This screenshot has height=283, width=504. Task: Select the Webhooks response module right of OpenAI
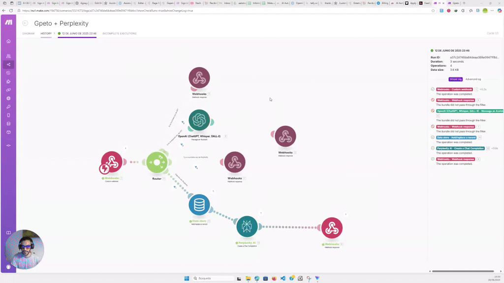[x=285, y=136]
